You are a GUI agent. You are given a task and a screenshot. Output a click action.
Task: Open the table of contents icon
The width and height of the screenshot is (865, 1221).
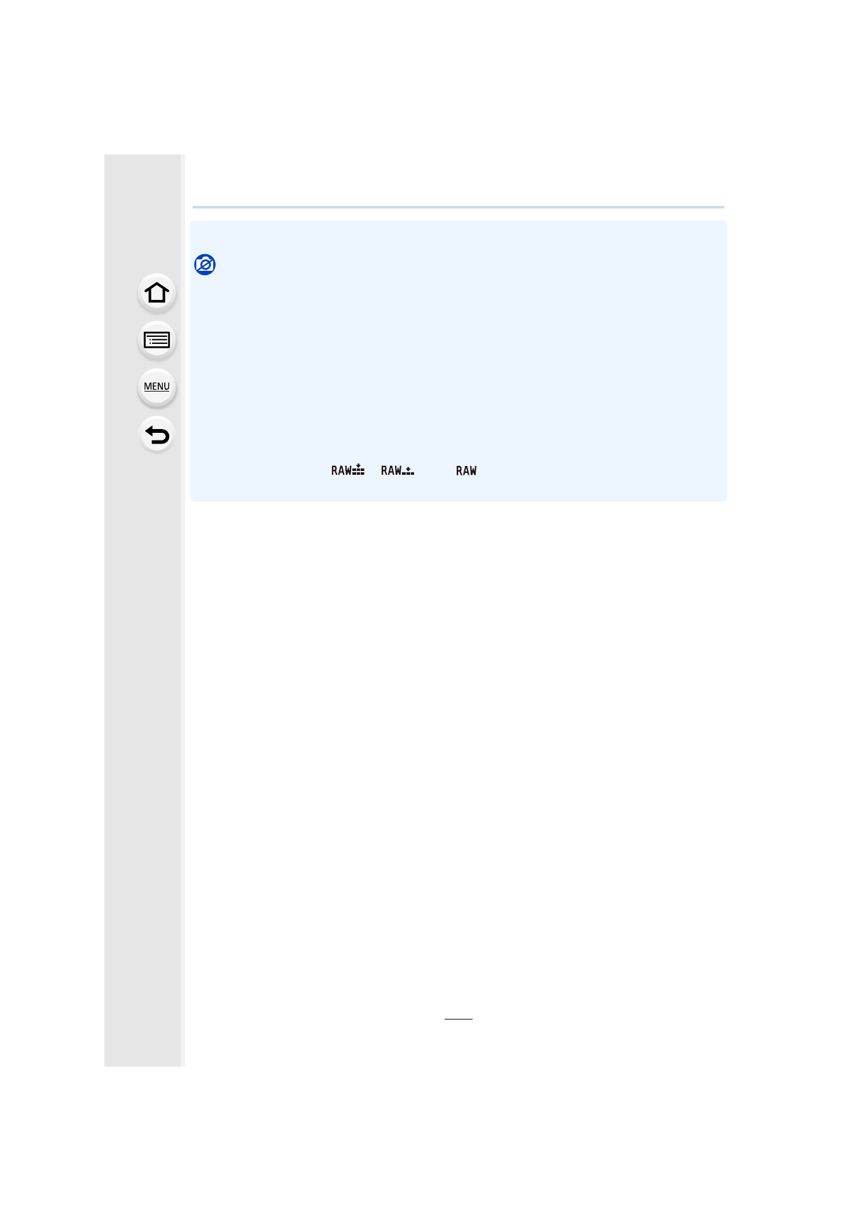pos(156,340)
